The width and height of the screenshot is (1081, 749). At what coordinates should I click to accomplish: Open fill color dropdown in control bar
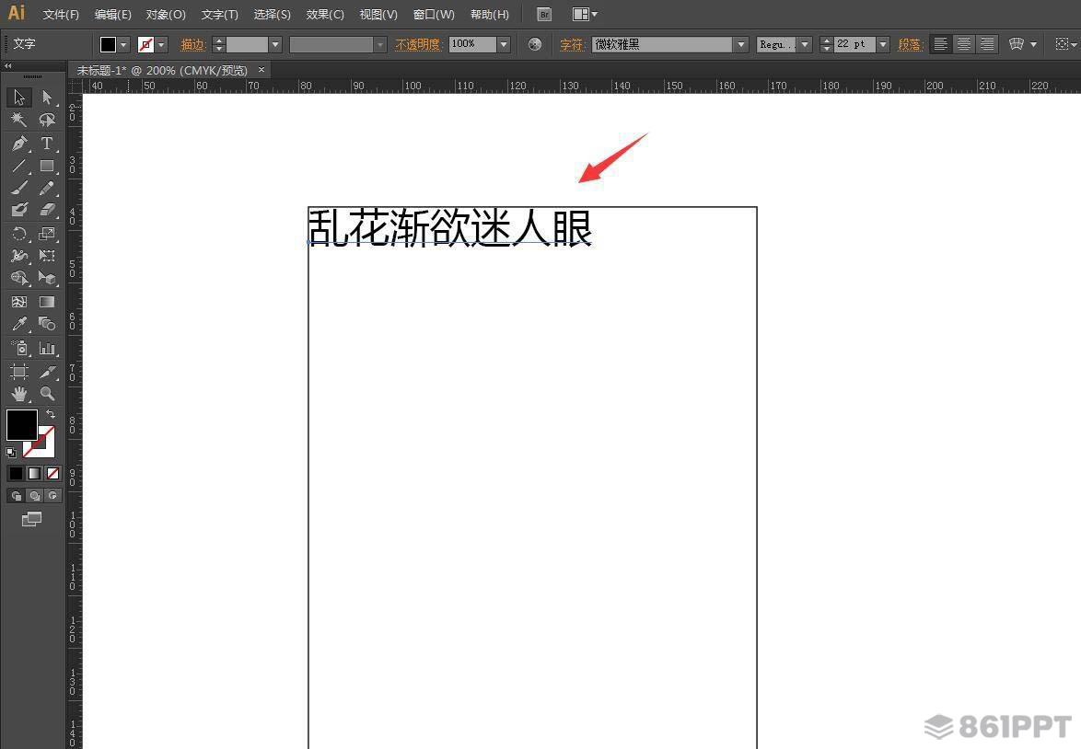(123, 45)
